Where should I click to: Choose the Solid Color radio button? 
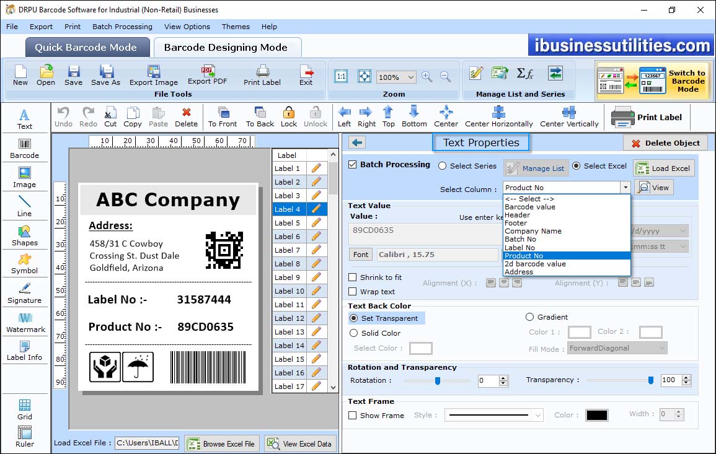[353, 333]
